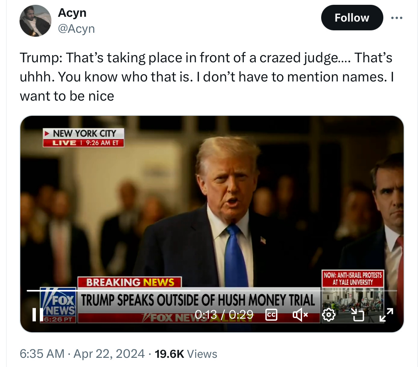Viewport: 418px width, 367px height.
Task: Open the tweet timestamp link
Action: pos(82,353)
